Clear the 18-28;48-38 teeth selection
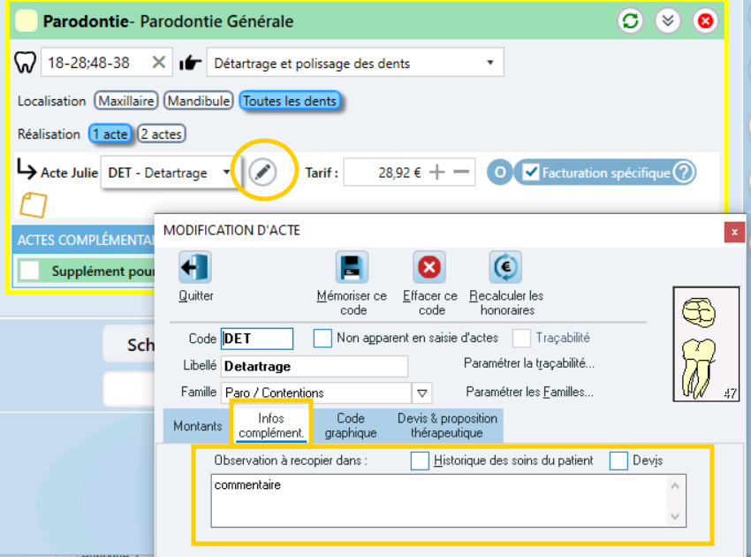Image resolution: width=751 pixels, height=557 pixels. [x=158, y=62]
